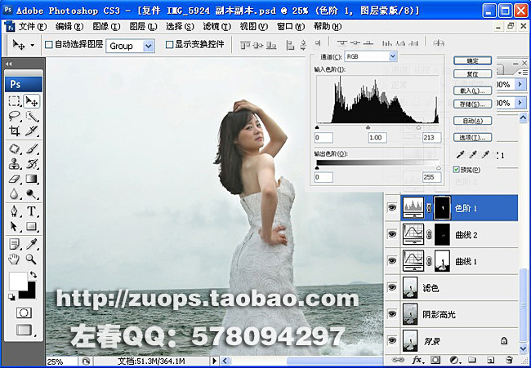The image size is (531, 368).
Task: Click the black point eyedropper in Levels
Action: tap(460, 155)
